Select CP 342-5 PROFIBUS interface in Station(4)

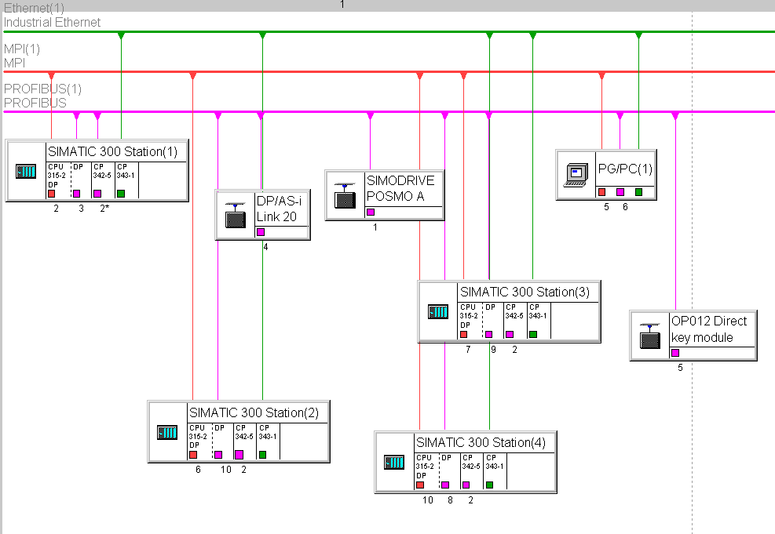(x=466, y=485)
